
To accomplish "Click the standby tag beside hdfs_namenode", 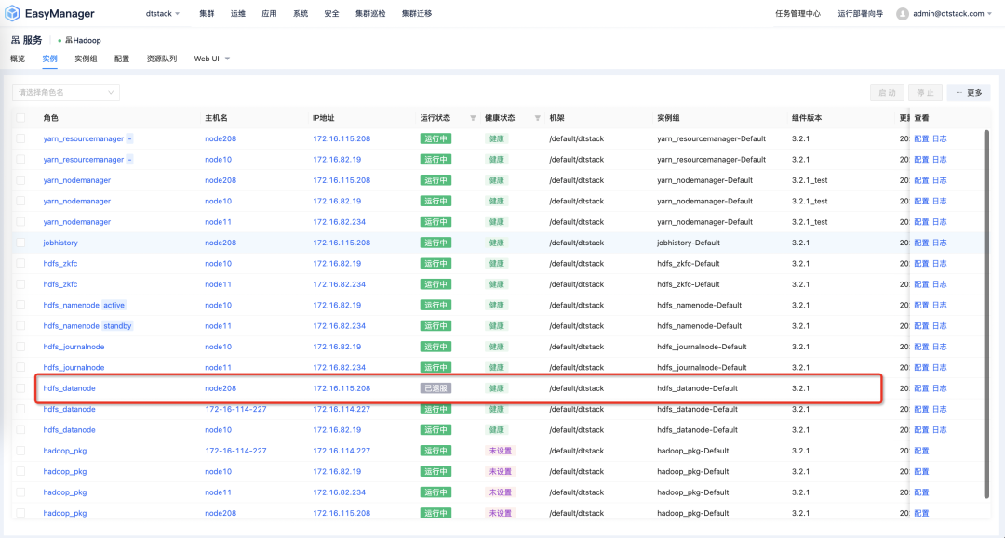I will [117, 326].
